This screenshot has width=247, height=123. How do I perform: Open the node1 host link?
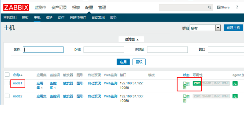(x=18, y=83)
